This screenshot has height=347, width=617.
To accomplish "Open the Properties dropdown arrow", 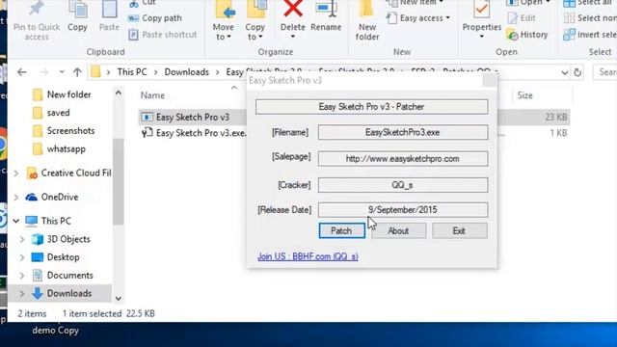I will tap(482, 37).
